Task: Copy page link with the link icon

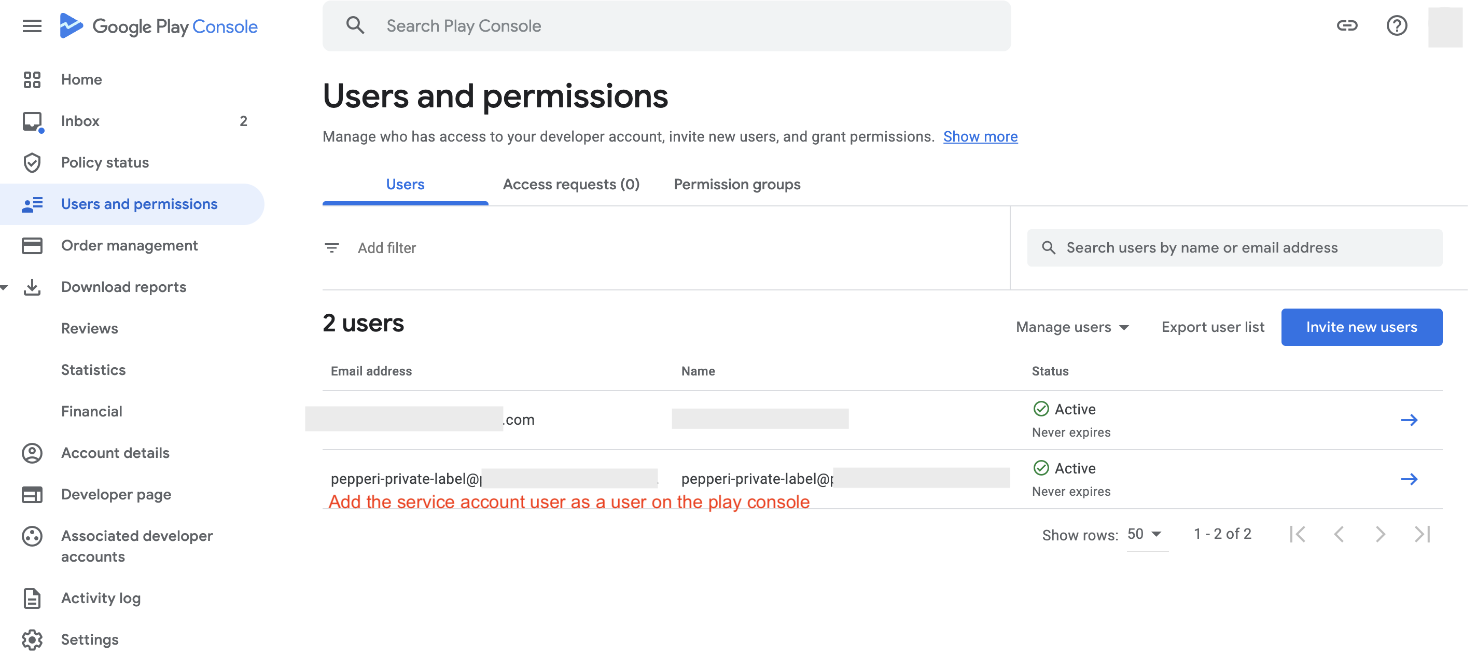Action: (1347, 25)
